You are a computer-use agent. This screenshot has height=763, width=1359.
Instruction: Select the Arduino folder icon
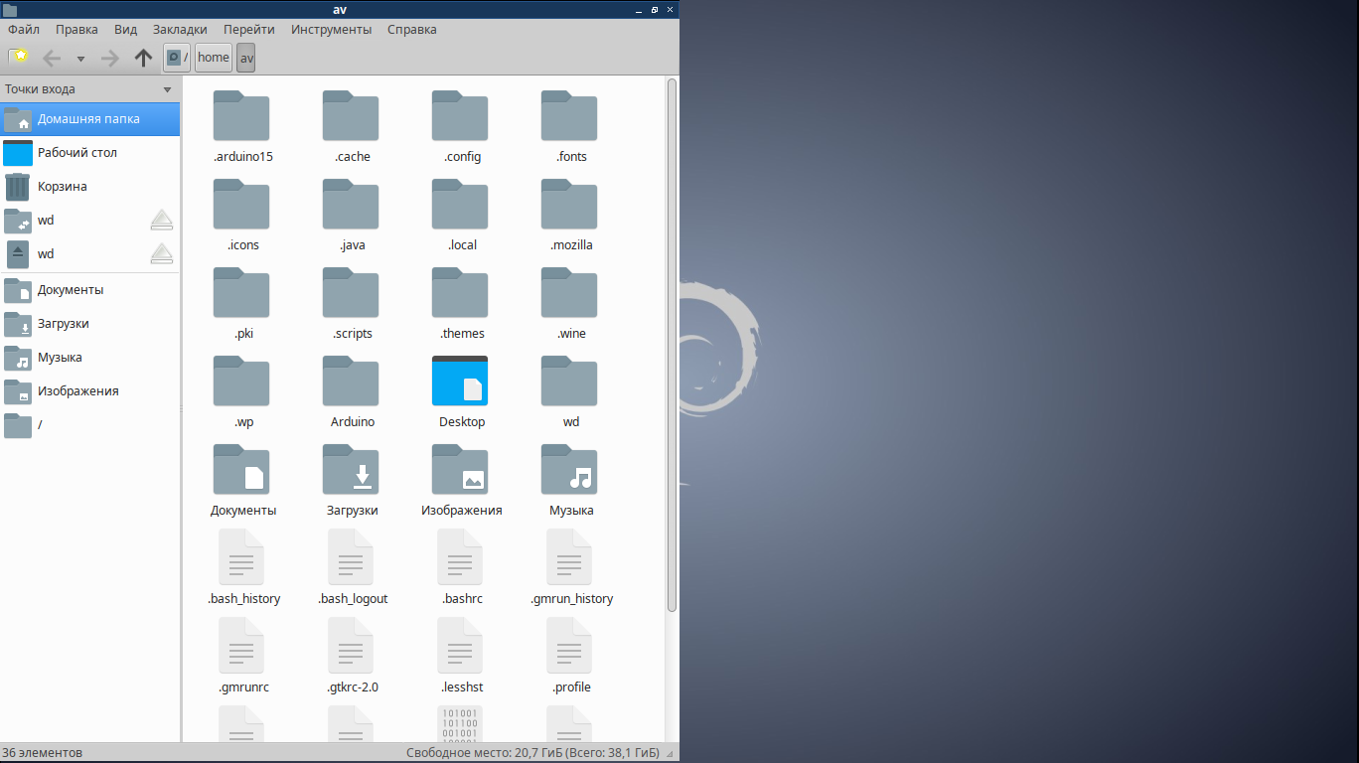(x=351, y=381)
